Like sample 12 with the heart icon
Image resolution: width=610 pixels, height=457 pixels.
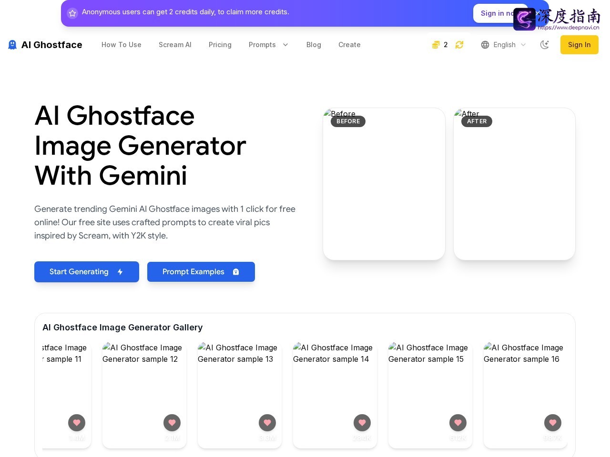pos(172,422)
